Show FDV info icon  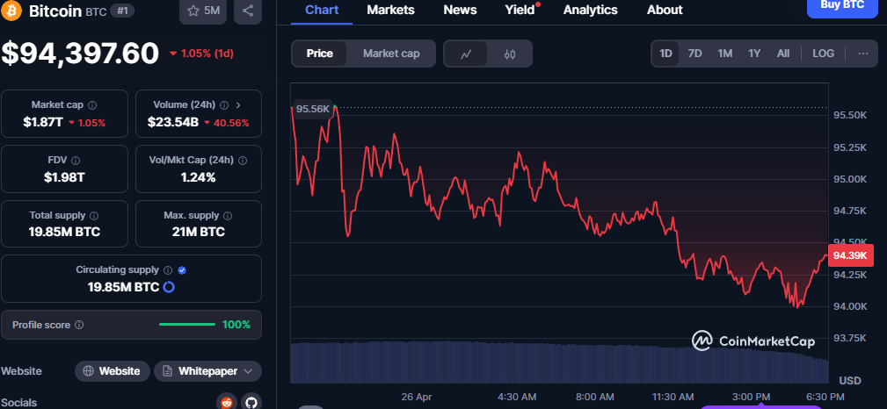click(x=76, y=161)
